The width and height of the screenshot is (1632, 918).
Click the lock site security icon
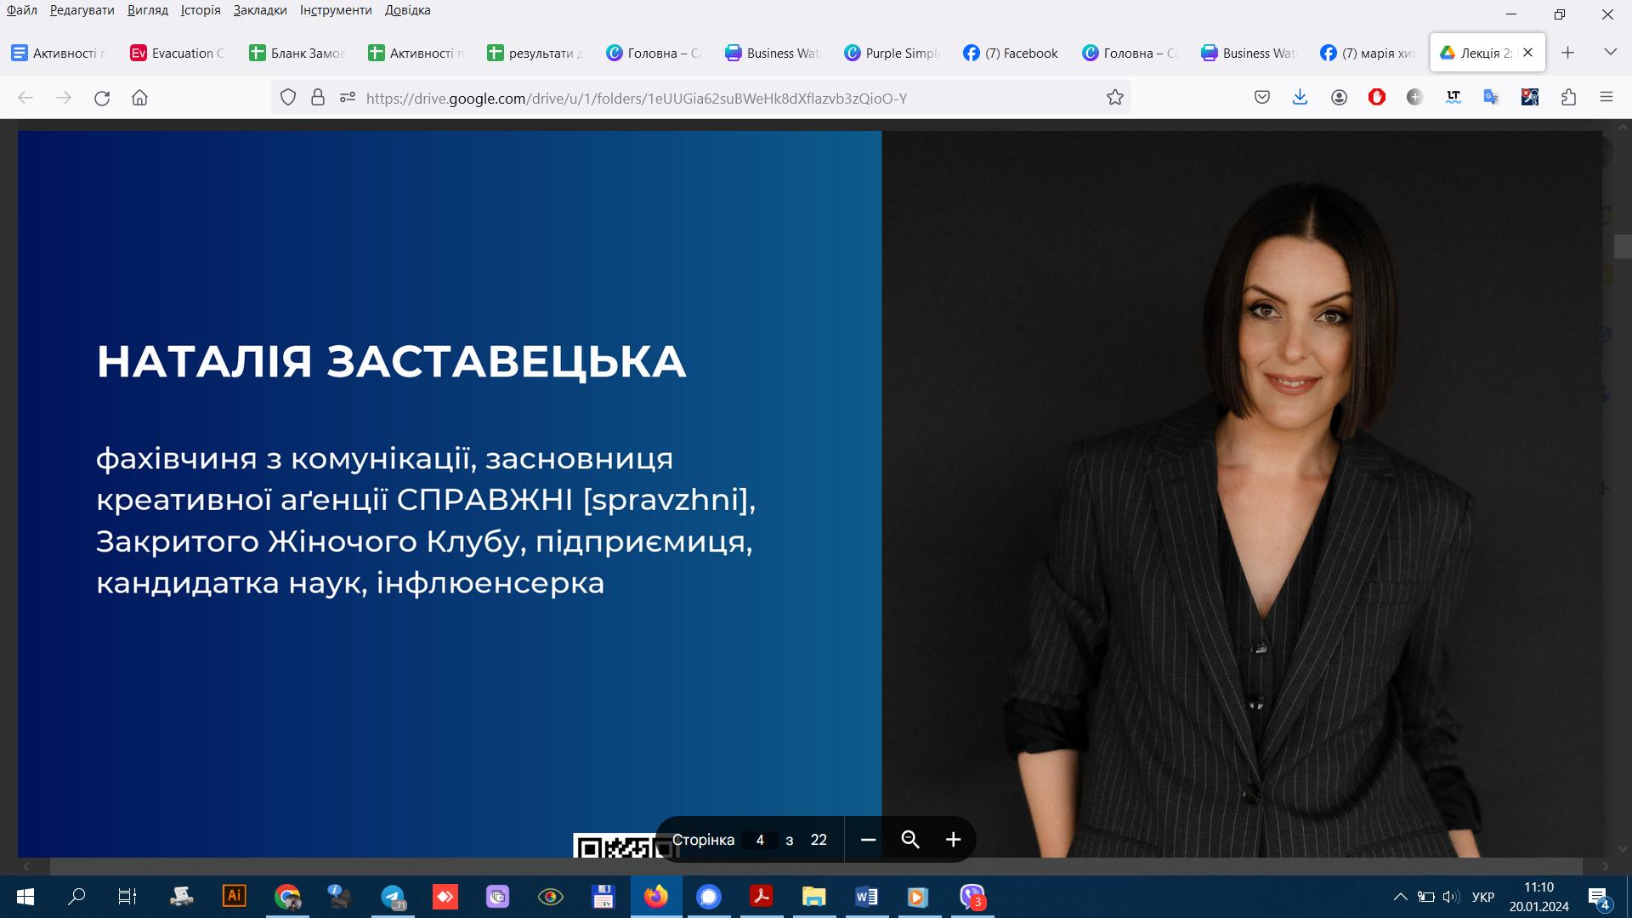coord(317,98)
